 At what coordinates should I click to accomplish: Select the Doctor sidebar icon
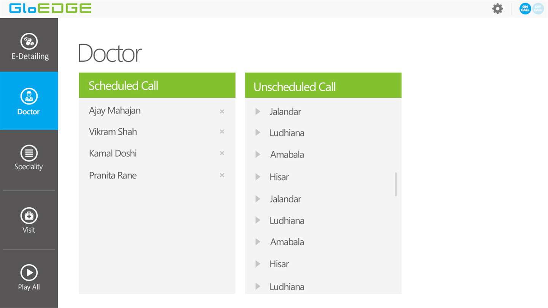point(29,96)
